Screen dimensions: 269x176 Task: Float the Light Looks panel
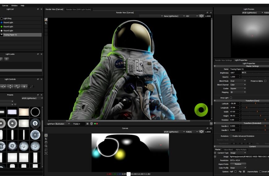point(38,54)
